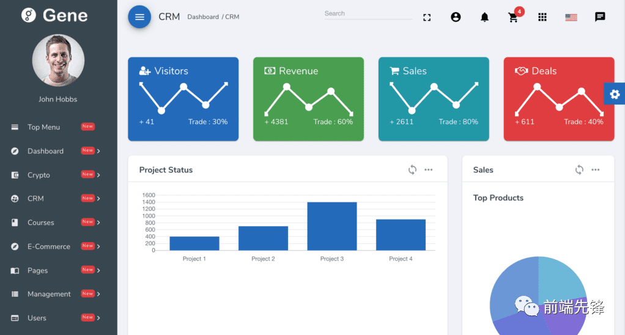Open Top Menu in sidebar
The width and height of the screenshot is (625, 335).
point(43,127)
